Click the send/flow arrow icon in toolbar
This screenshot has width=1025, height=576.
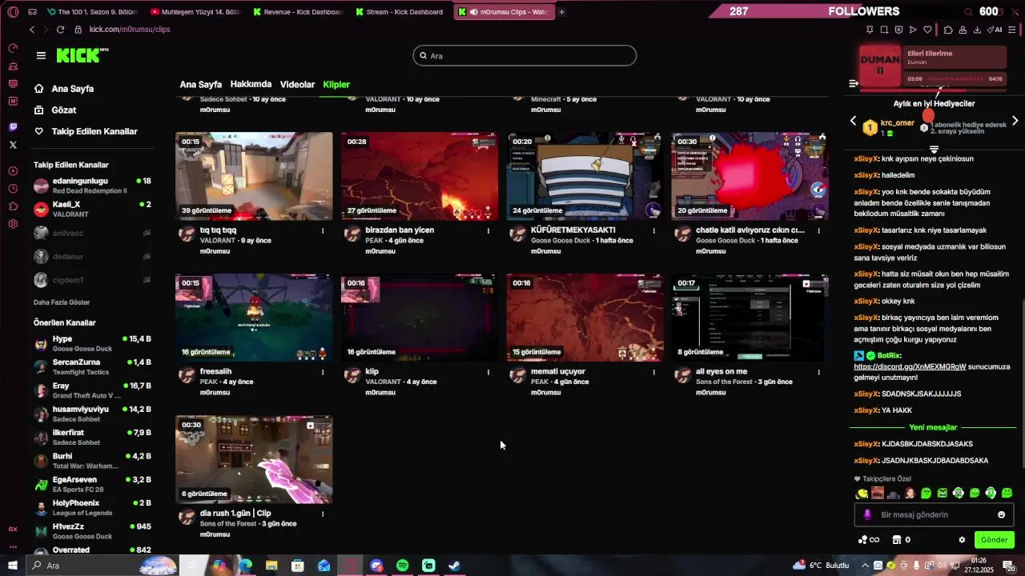tap(913, 30)
